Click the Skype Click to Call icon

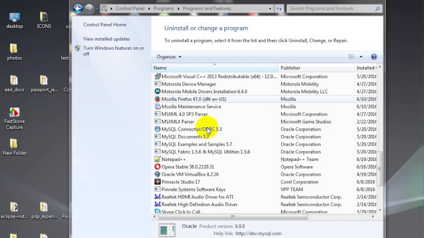tap(158, 212)
